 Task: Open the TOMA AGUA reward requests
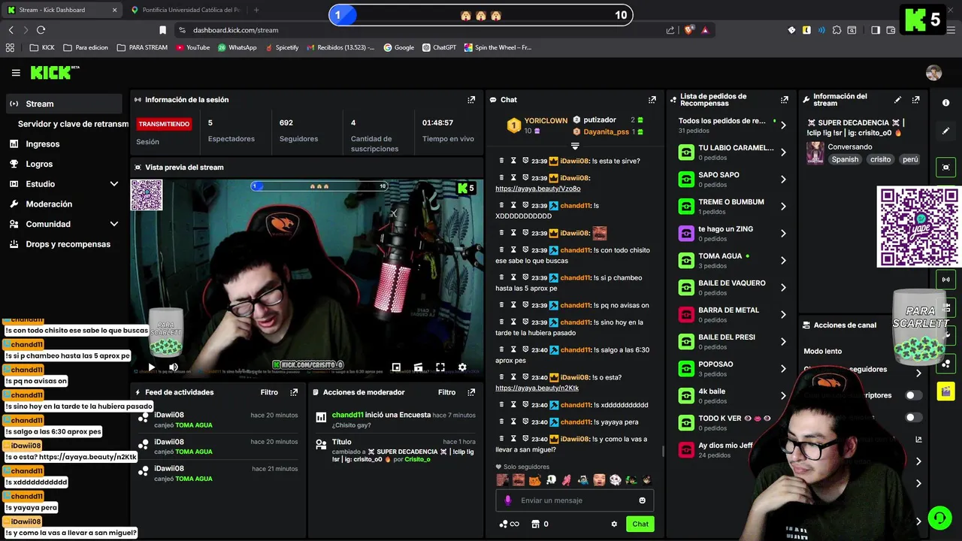(x=783, y=261)
